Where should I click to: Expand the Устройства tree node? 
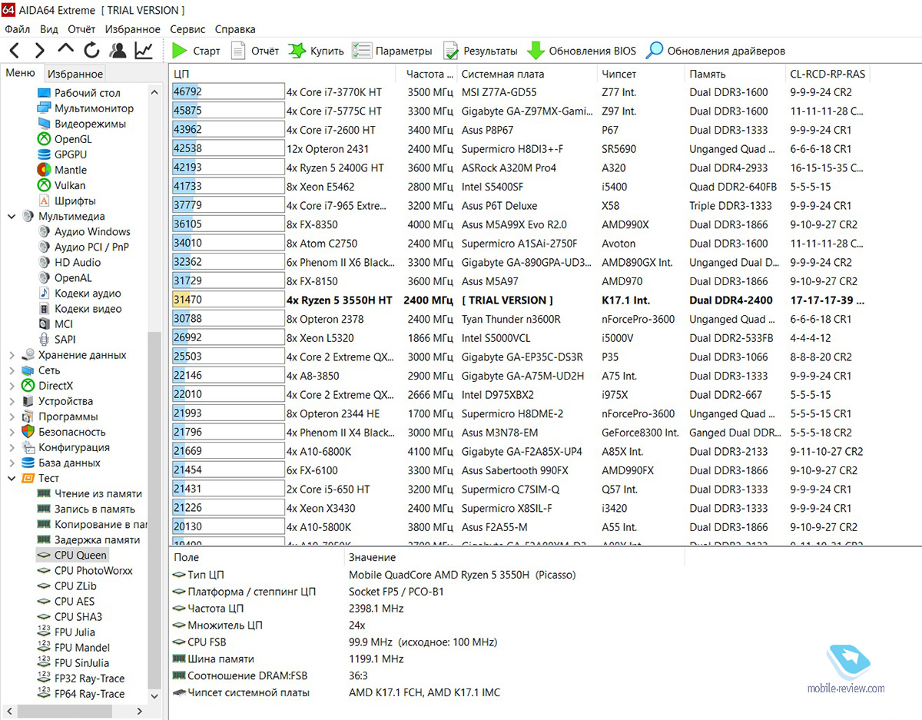(x=12, y=401)
